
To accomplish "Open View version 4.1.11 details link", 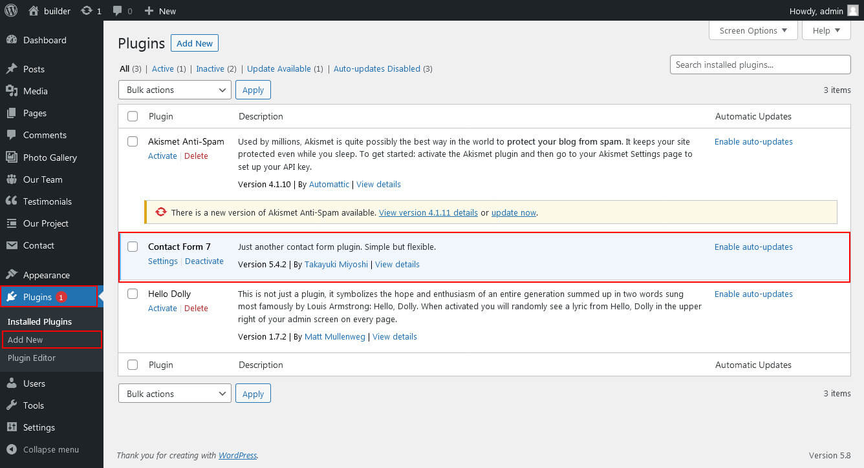I will 428,212.
